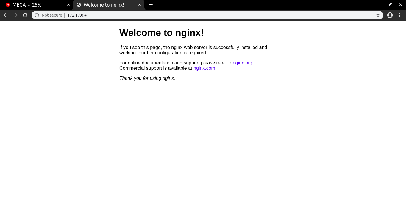This screenshot has width=406, height=220.
Task: Click the globe favicon on nginx tab
Action: [x=79, y=5]
